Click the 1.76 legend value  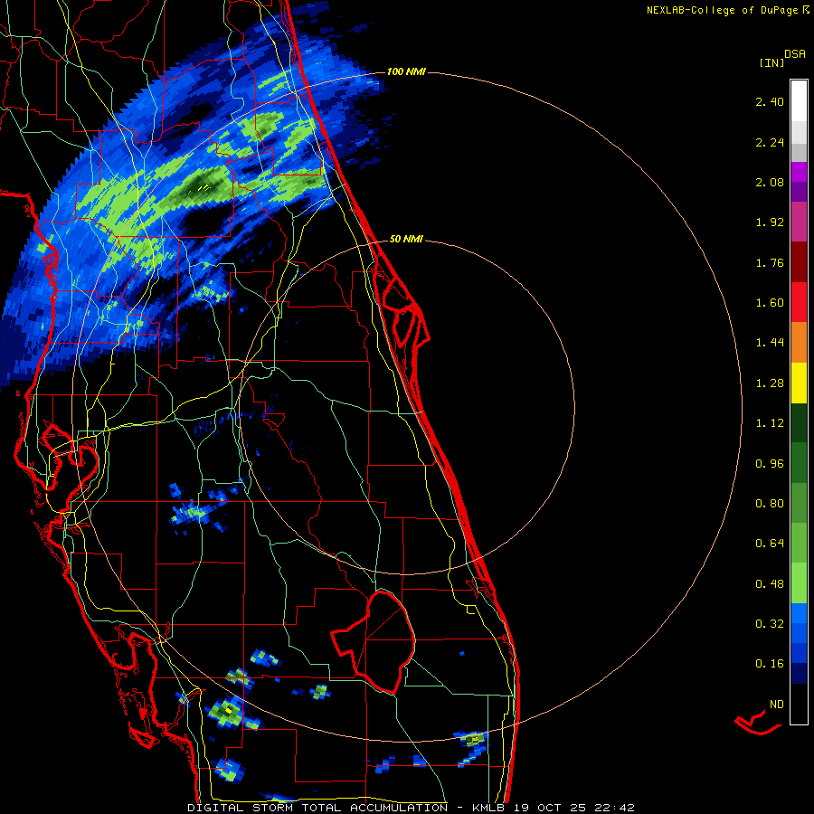(770, 262)
